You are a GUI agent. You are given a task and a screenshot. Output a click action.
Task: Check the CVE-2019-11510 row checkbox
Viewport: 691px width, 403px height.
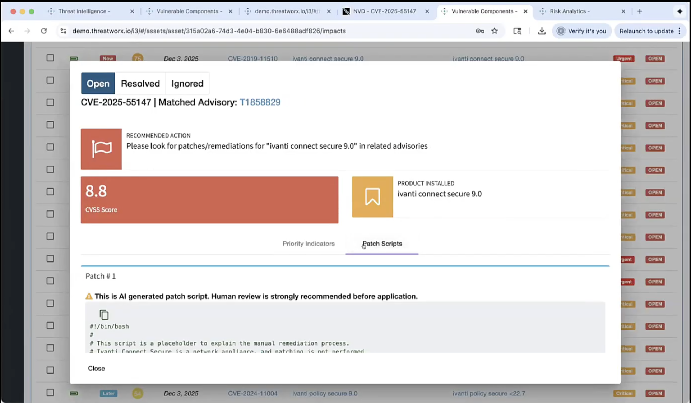pos(50,58)
